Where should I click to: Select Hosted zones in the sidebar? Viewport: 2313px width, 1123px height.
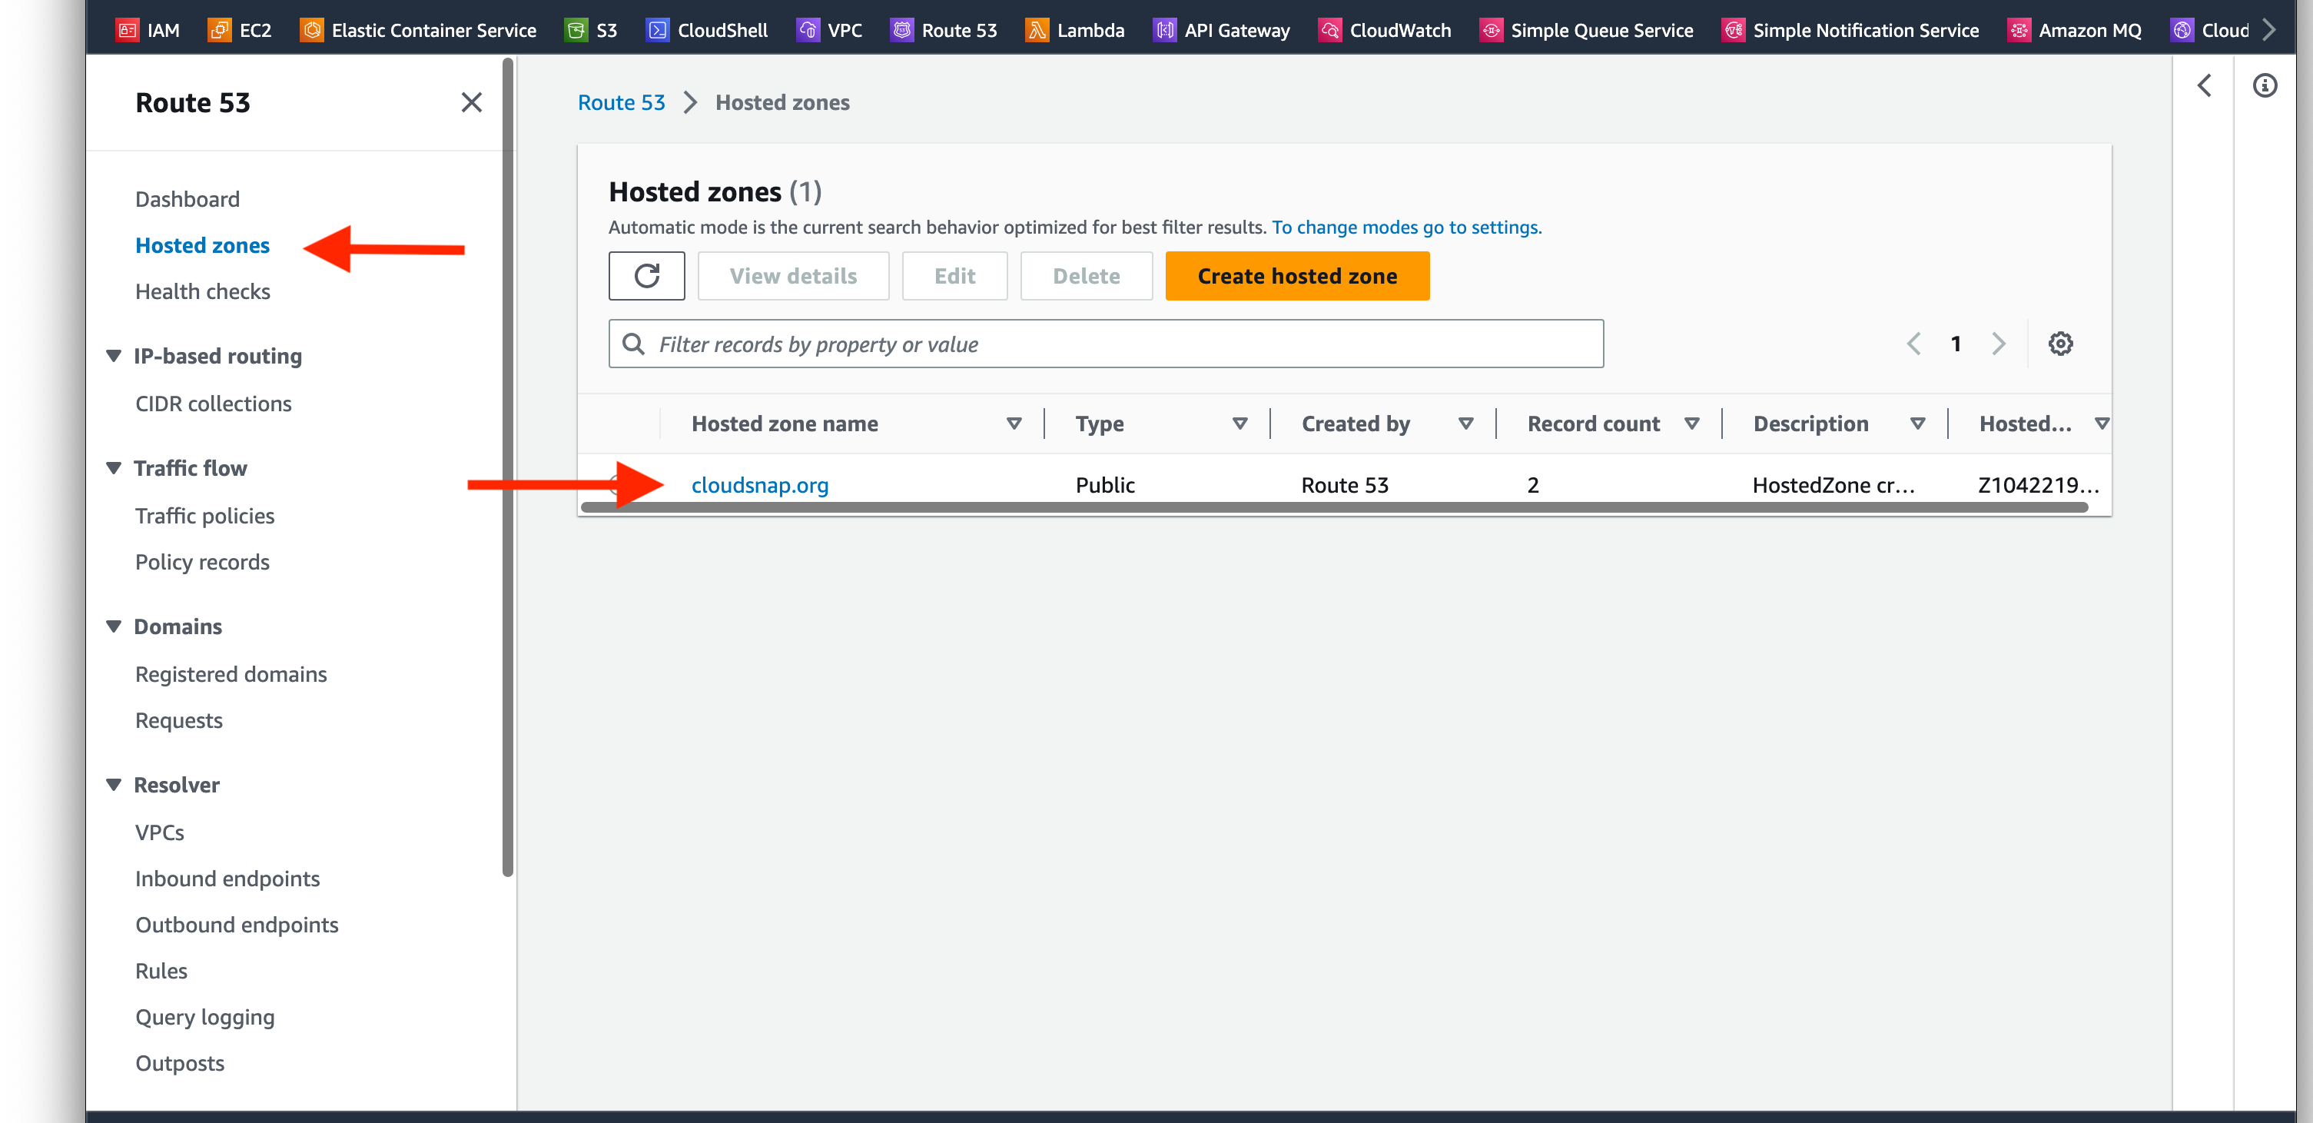202,245
